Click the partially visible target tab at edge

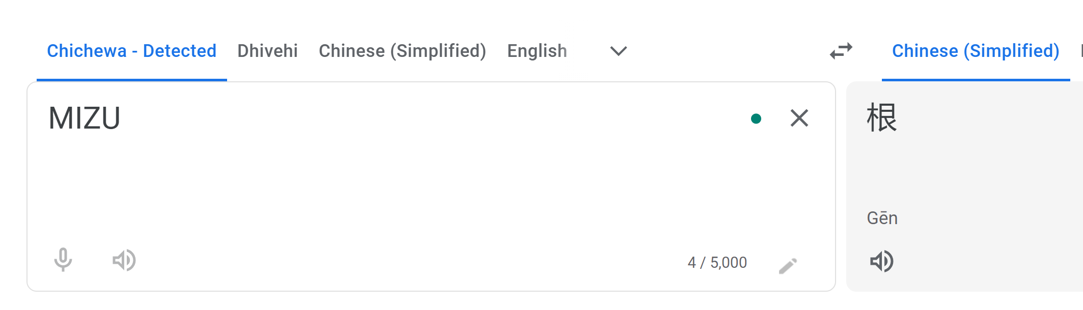(1081, 51)
